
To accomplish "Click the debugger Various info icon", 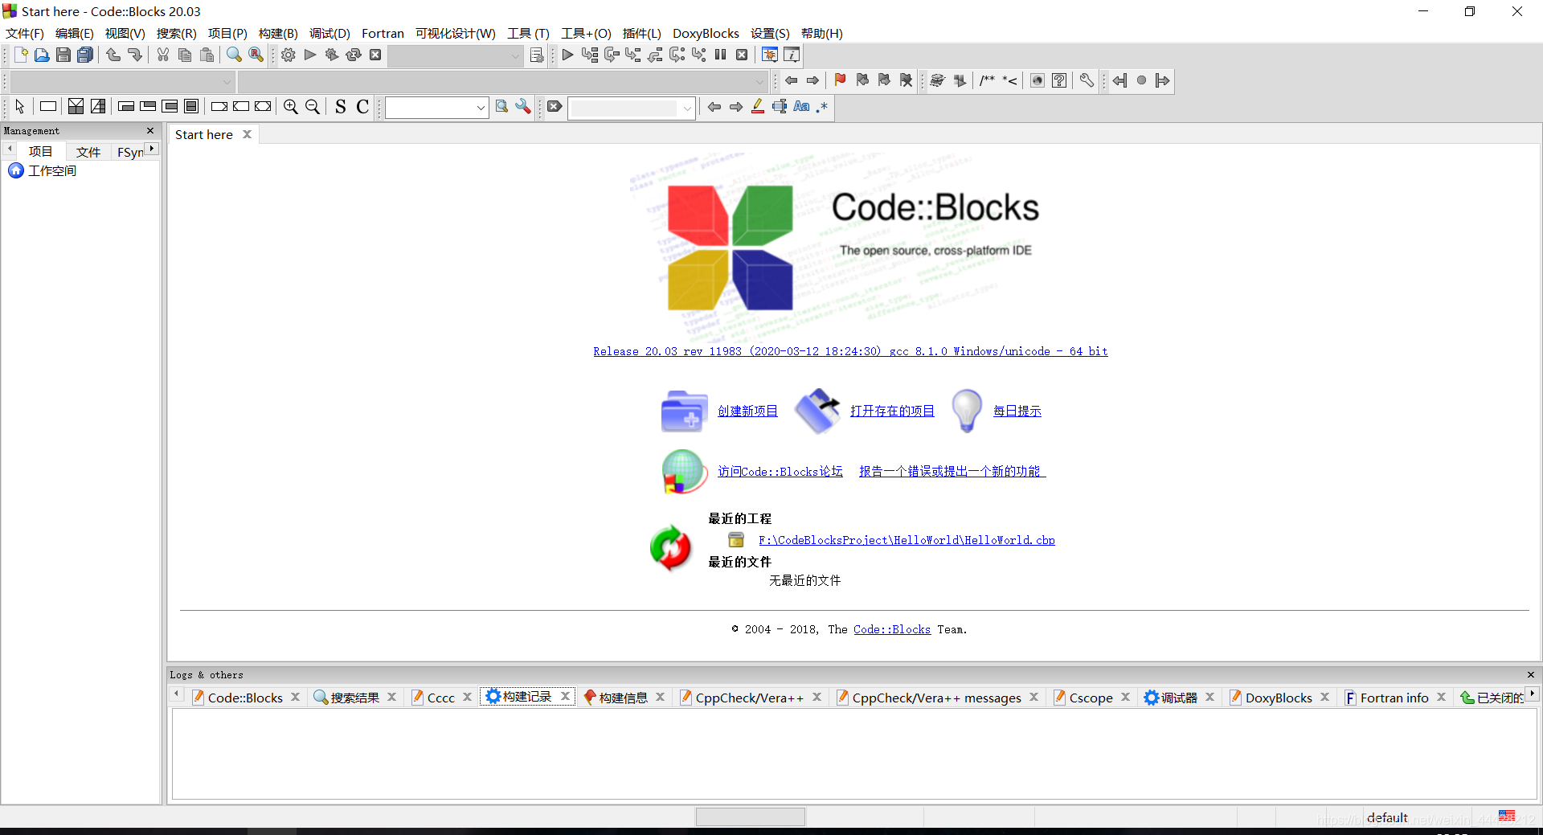I will click(x=792, y=55).
